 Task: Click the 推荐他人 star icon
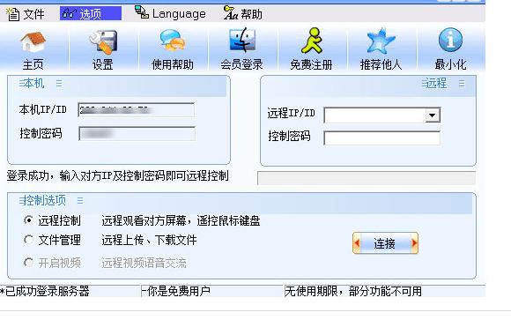point(381,41)
